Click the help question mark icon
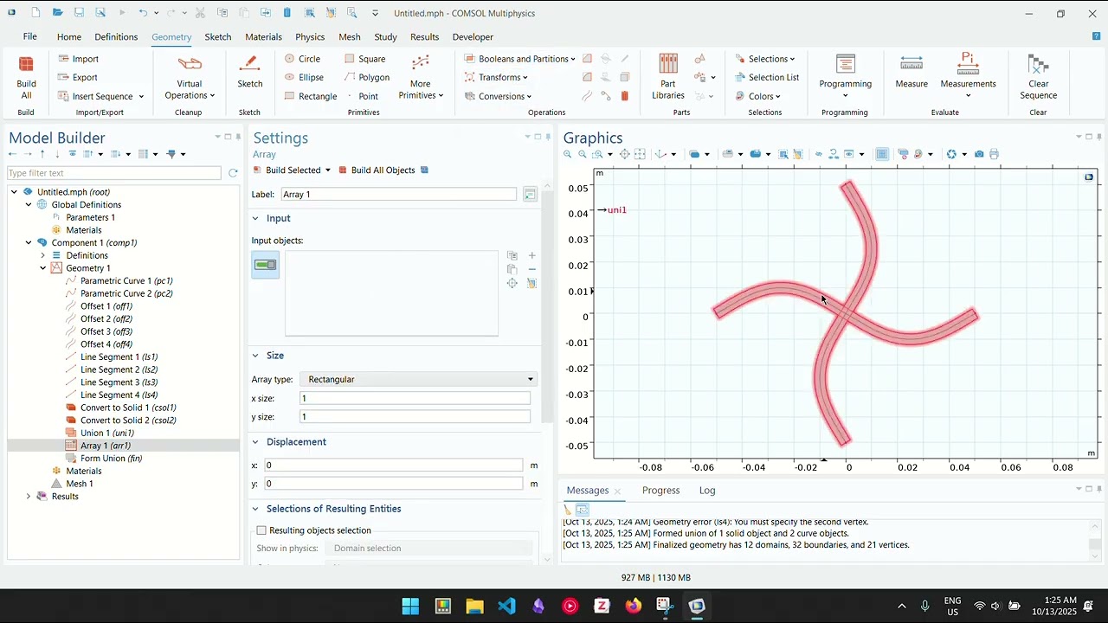Viewport: 1108px width, 623px height. pyautogui.click(x=1096, y=36)
